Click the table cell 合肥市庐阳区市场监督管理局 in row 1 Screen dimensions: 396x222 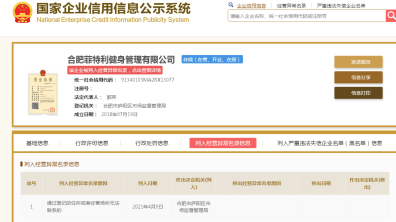pos(193,206)
